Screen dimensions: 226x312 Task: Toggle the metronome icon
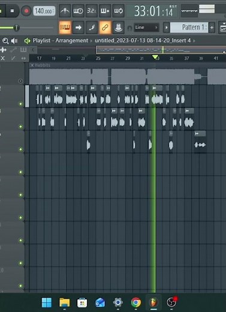click(65, 11)
